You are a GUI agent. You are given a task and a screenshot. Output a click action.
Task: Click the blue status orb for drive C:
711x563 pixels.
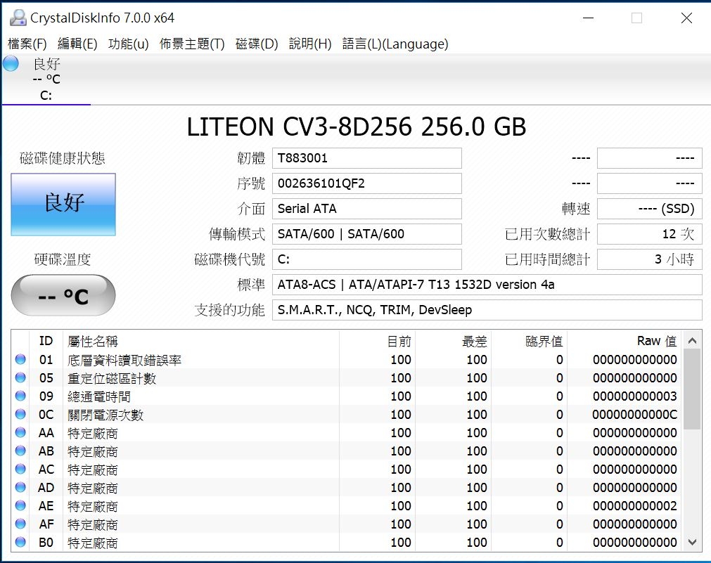pos(11,64)
